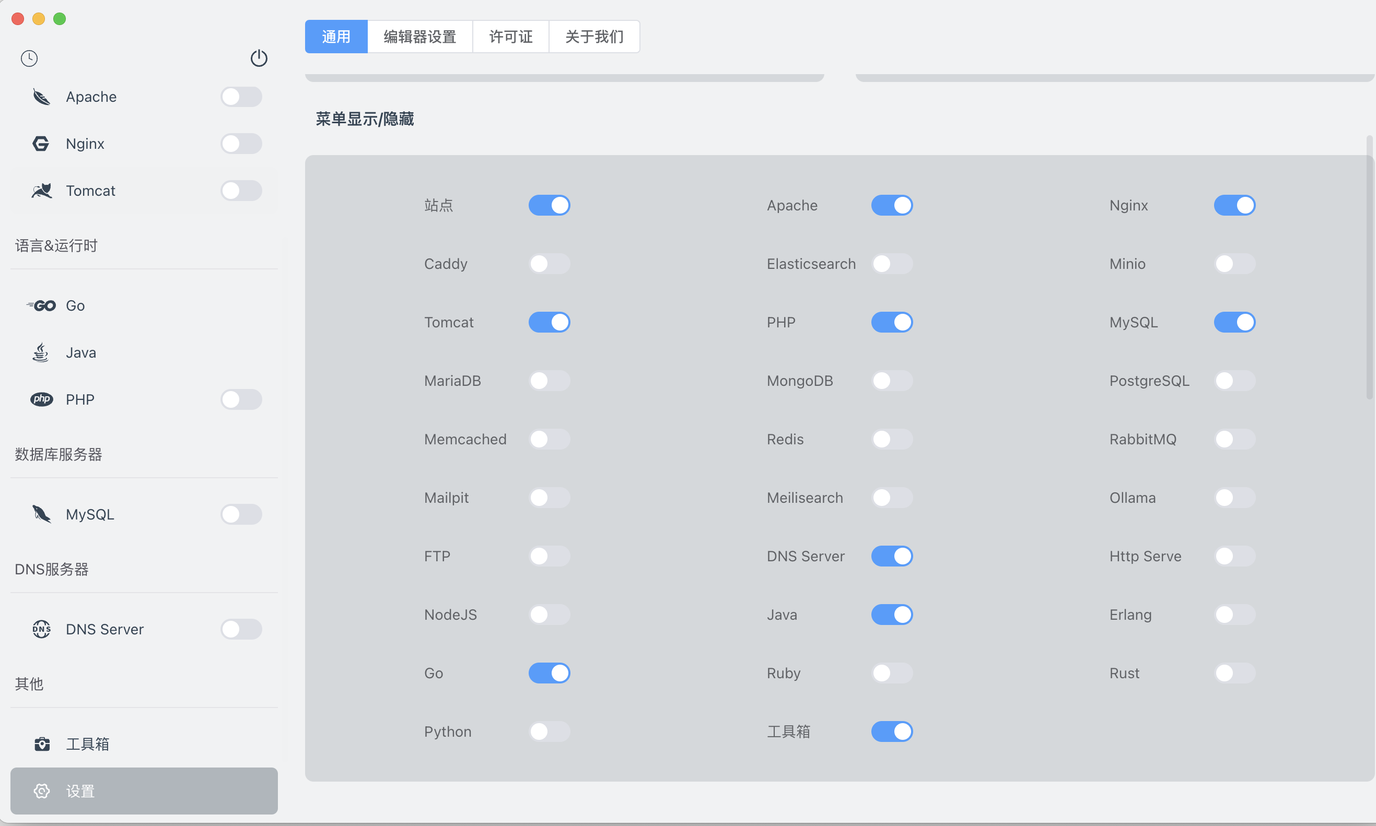Enable the Python menu toggle

click(549, 731)
